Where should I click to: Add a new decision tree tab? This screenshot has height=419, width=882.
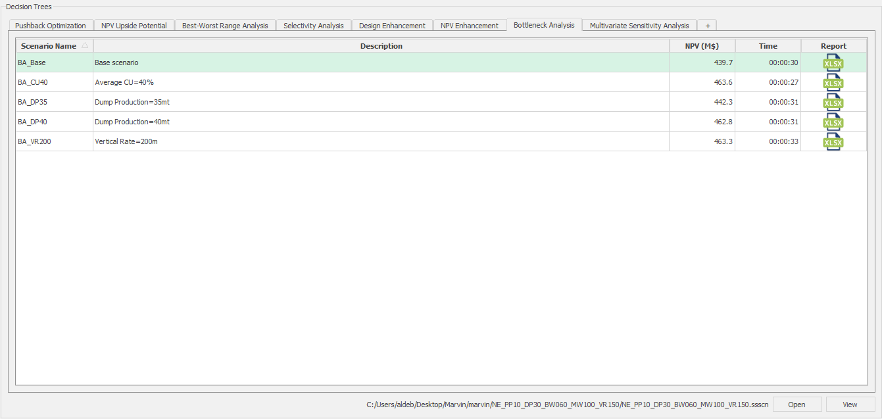click(x=707, y=26)
